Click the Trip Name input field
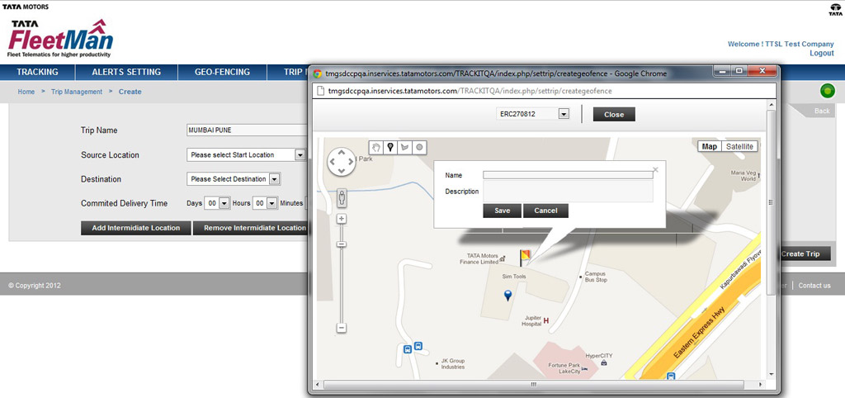 (x=247, y=130)
